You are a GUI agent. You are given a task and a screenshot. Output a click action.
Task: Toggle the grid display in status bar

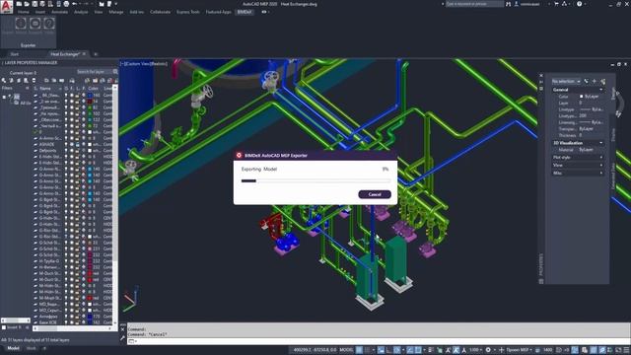click(x=359, y=350)
